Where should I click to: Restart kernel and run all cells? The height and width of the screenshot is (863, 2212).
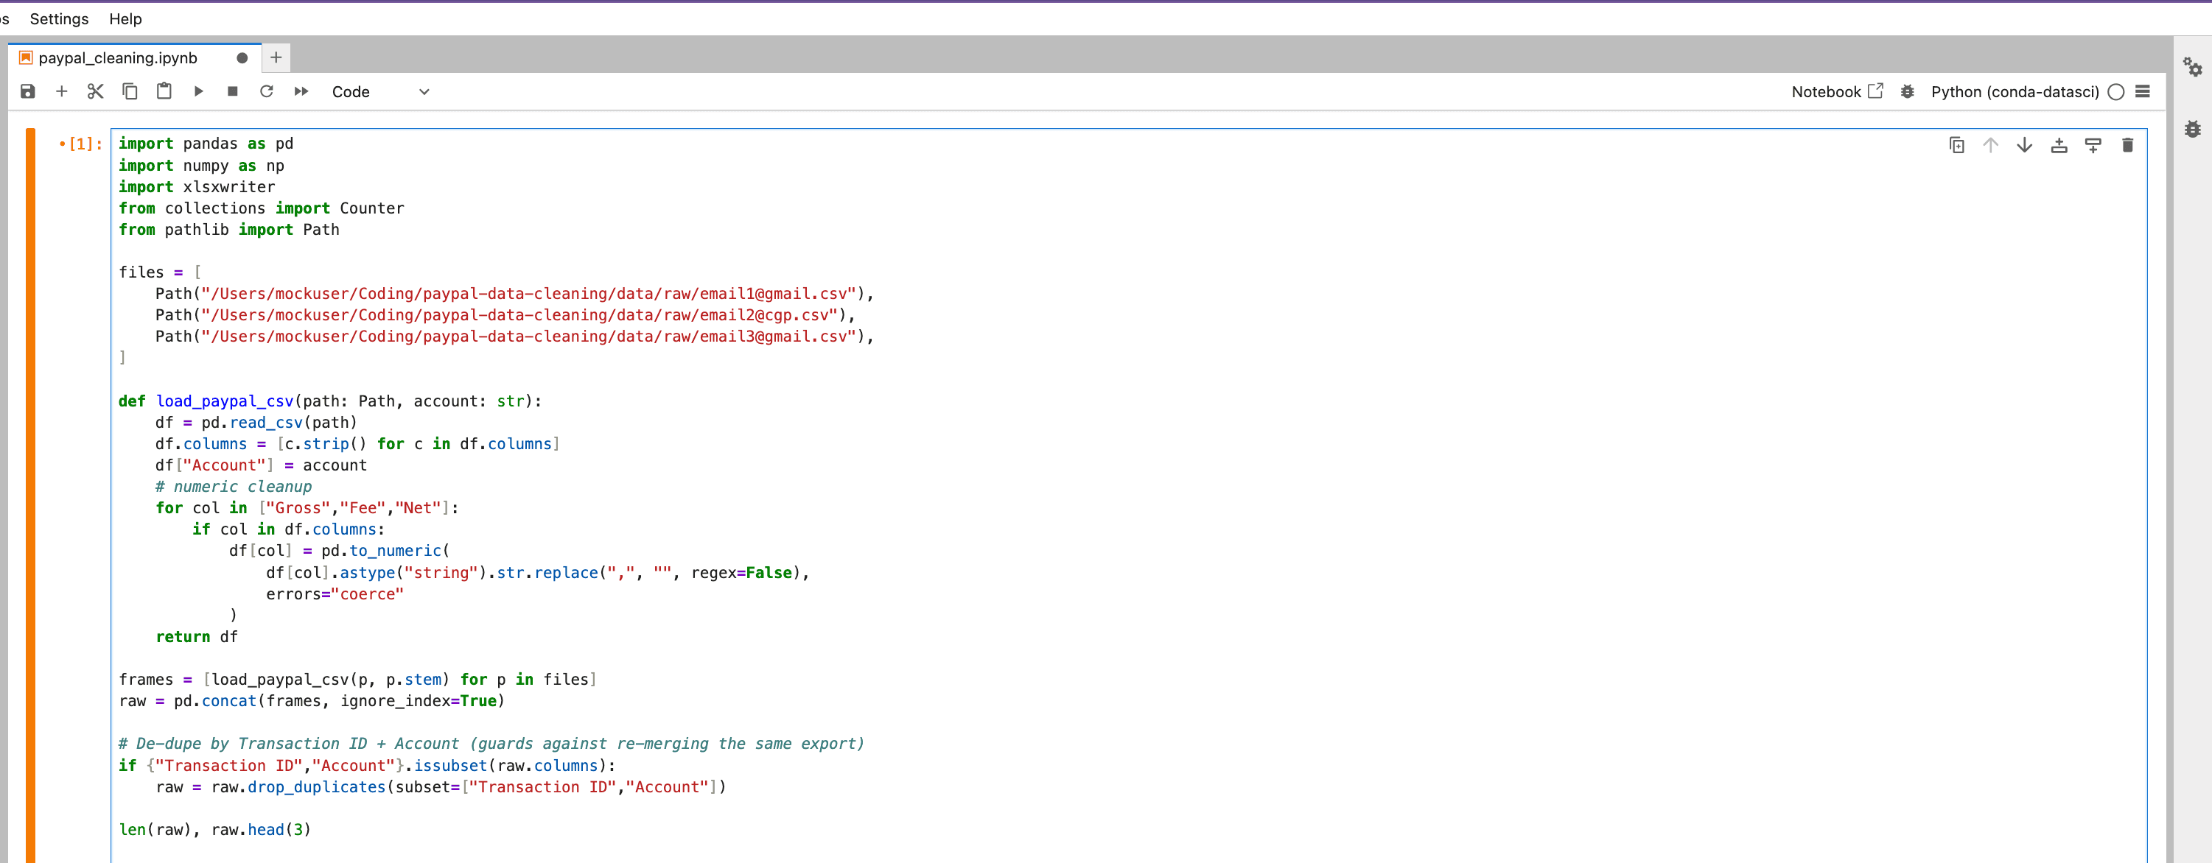(x=301, y=91)
